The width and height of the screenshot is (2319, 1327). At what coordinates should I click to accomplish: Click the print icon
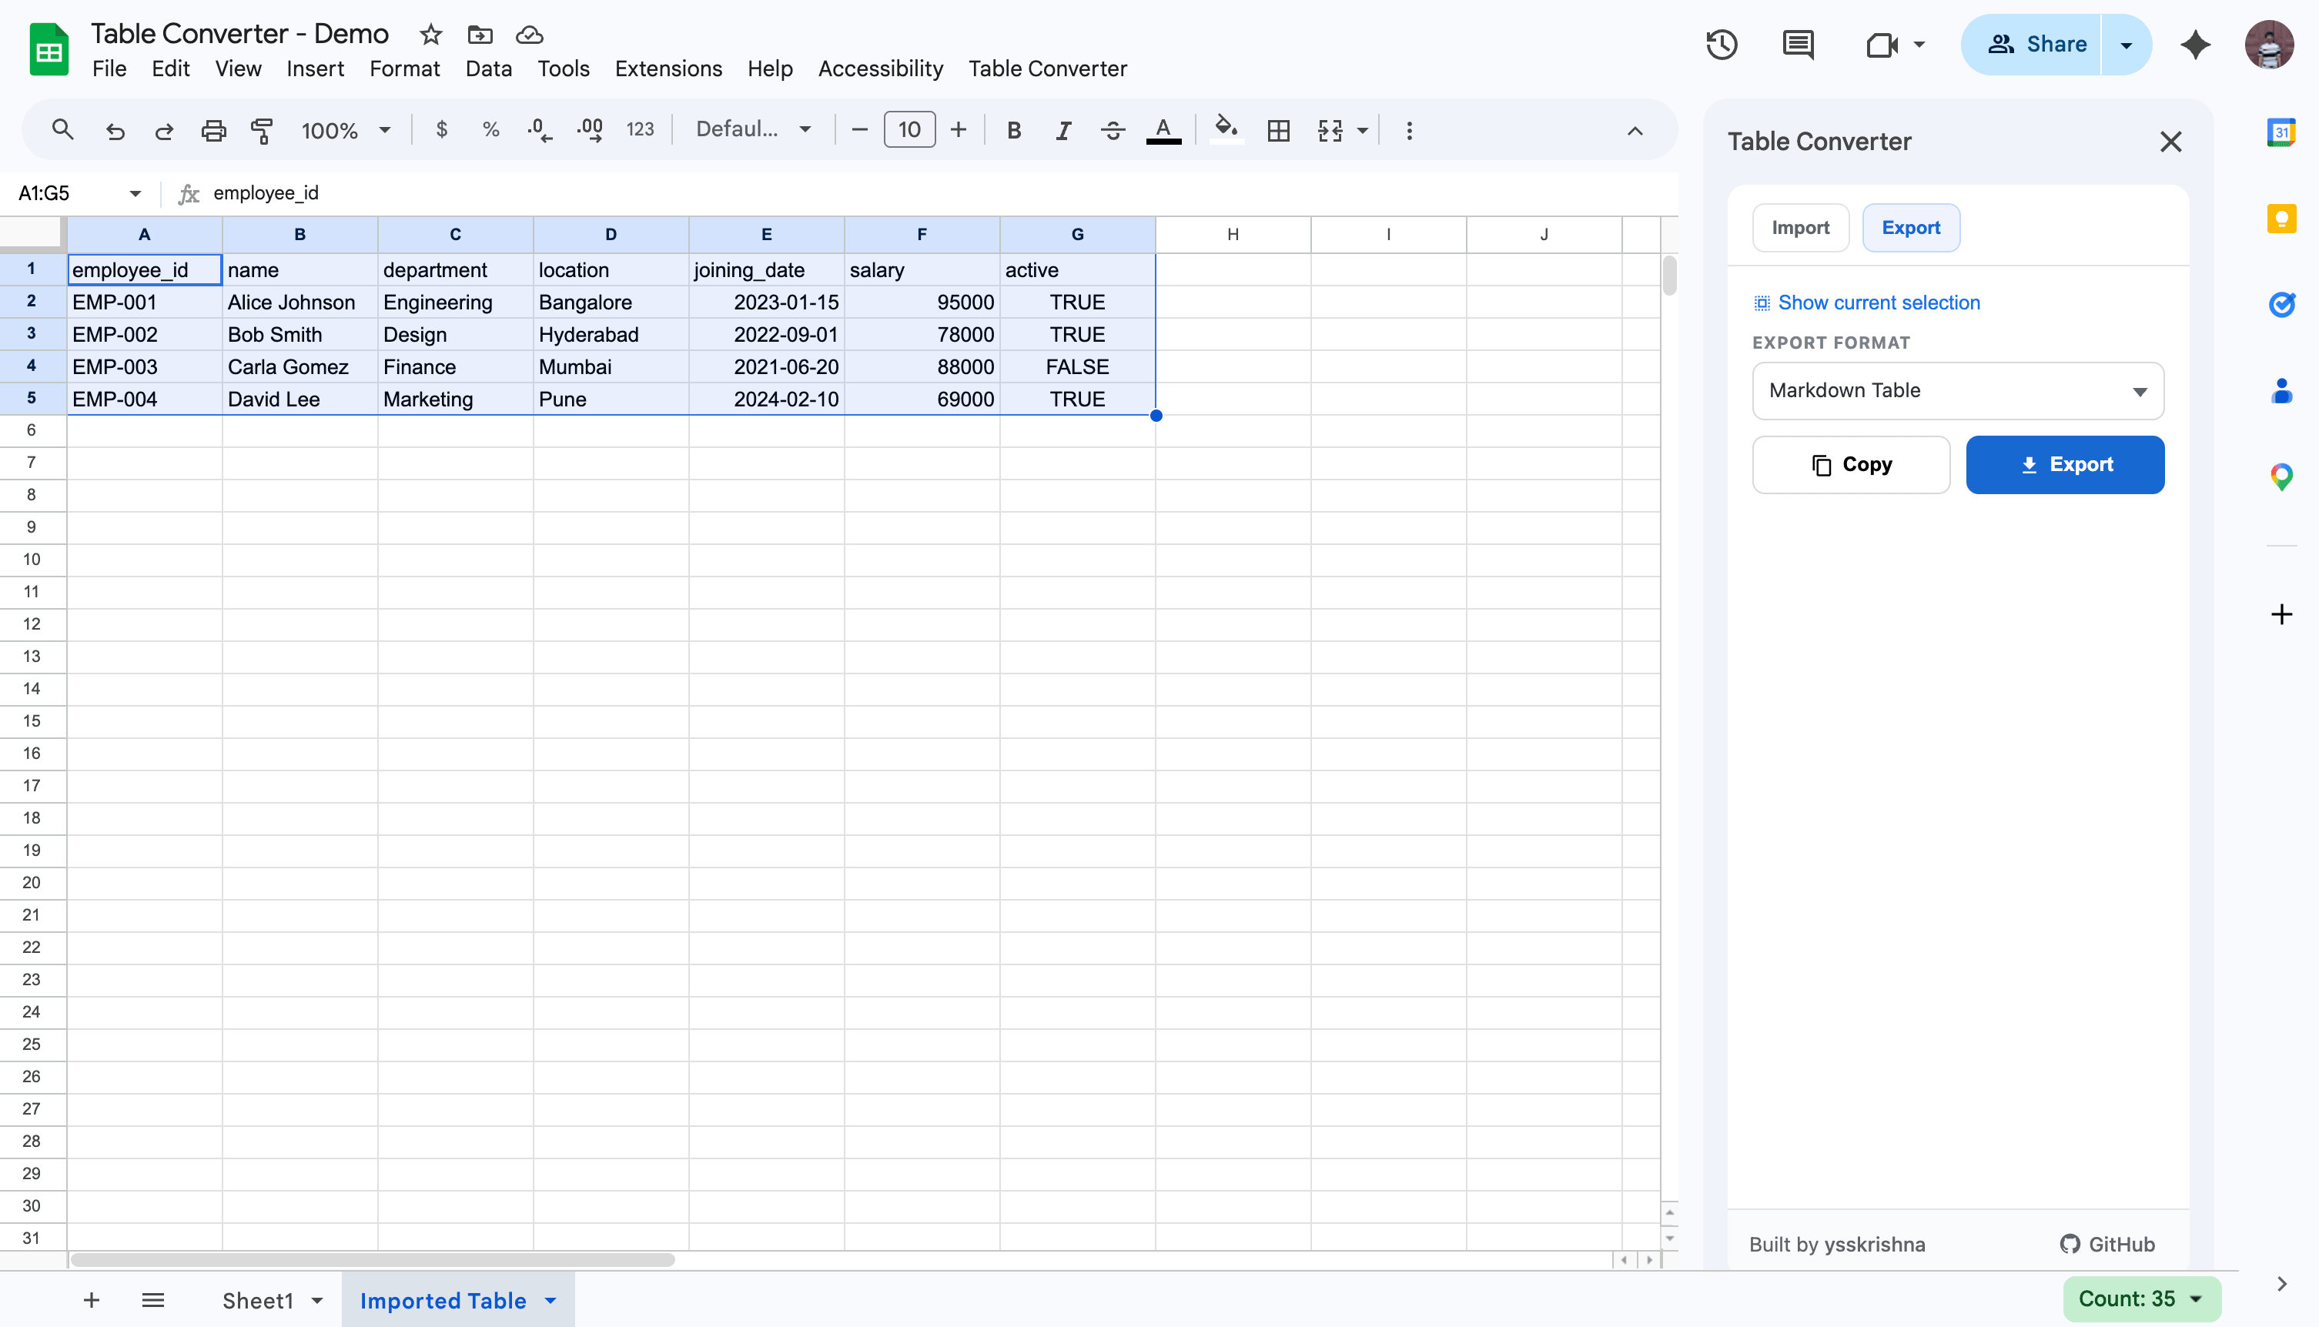point(213,130)
